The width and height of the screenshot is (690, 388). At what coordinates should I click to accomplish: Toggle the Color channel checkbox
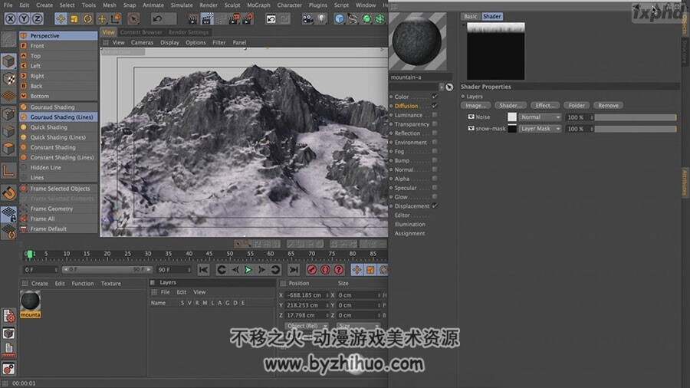(x=435, y=97)
